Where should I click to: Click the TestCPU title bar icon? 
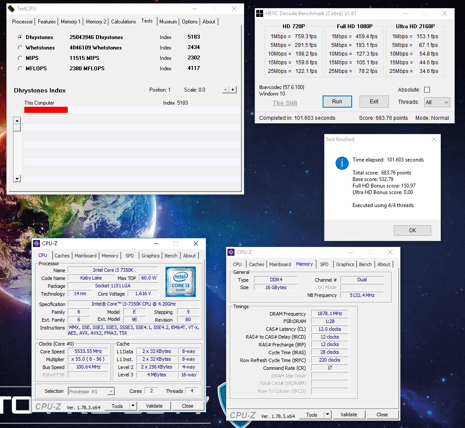click(11, 9)
